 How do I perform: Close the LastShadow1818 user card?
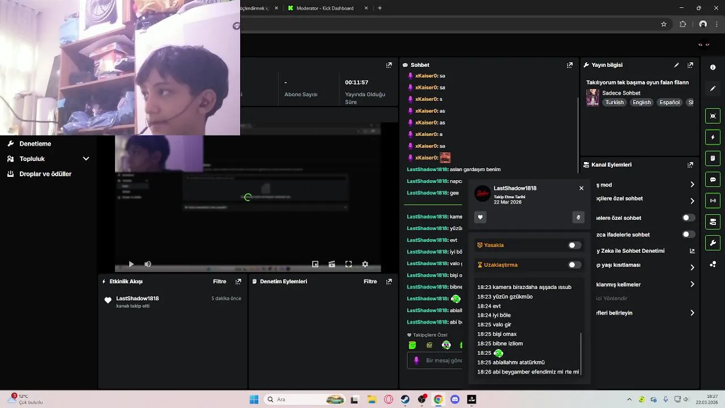tap(581, 188)
